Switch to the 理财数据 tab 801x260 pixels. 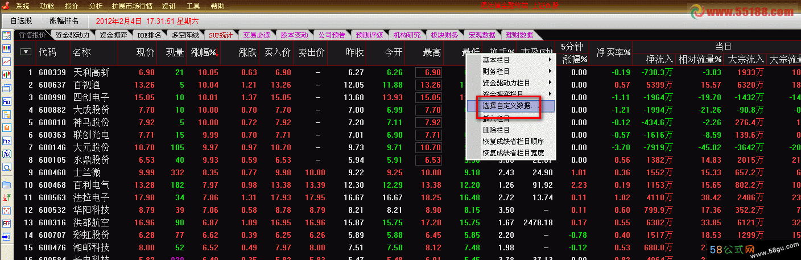[x=520, y=35]
